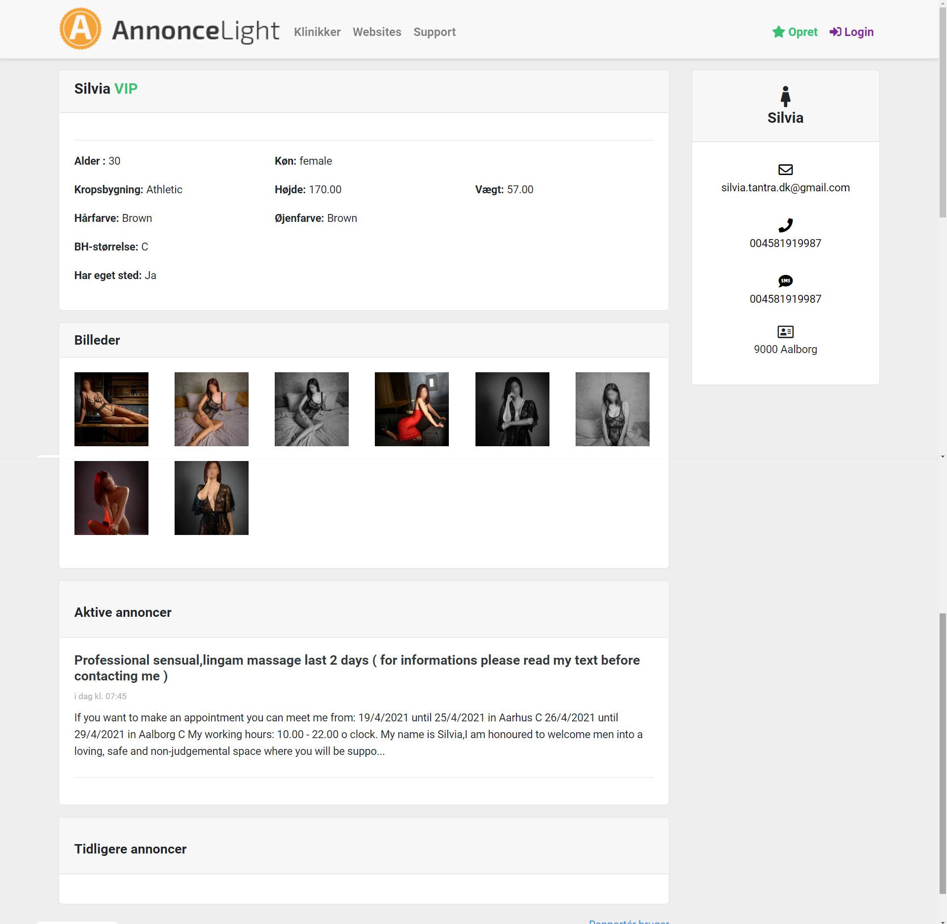Click the Rapportér bruger link

point(629,921)
